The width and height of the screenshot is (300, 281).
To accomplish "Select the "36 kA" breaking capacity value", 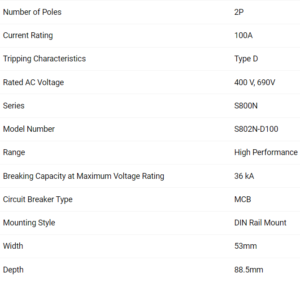I will [x=244, y=176].
